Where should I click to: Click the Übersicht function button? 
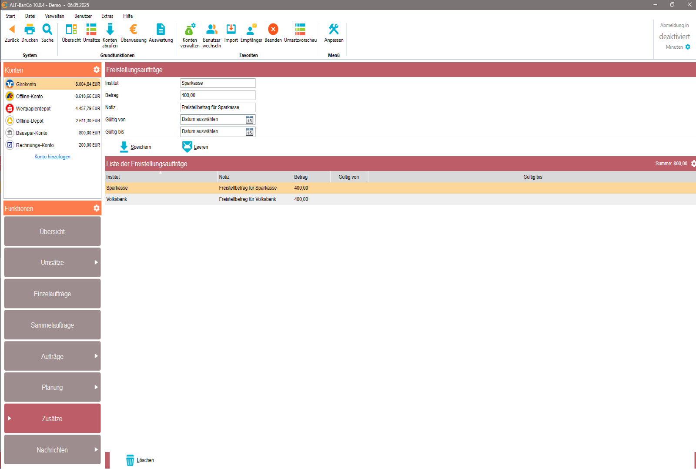[x=52, y=231]
